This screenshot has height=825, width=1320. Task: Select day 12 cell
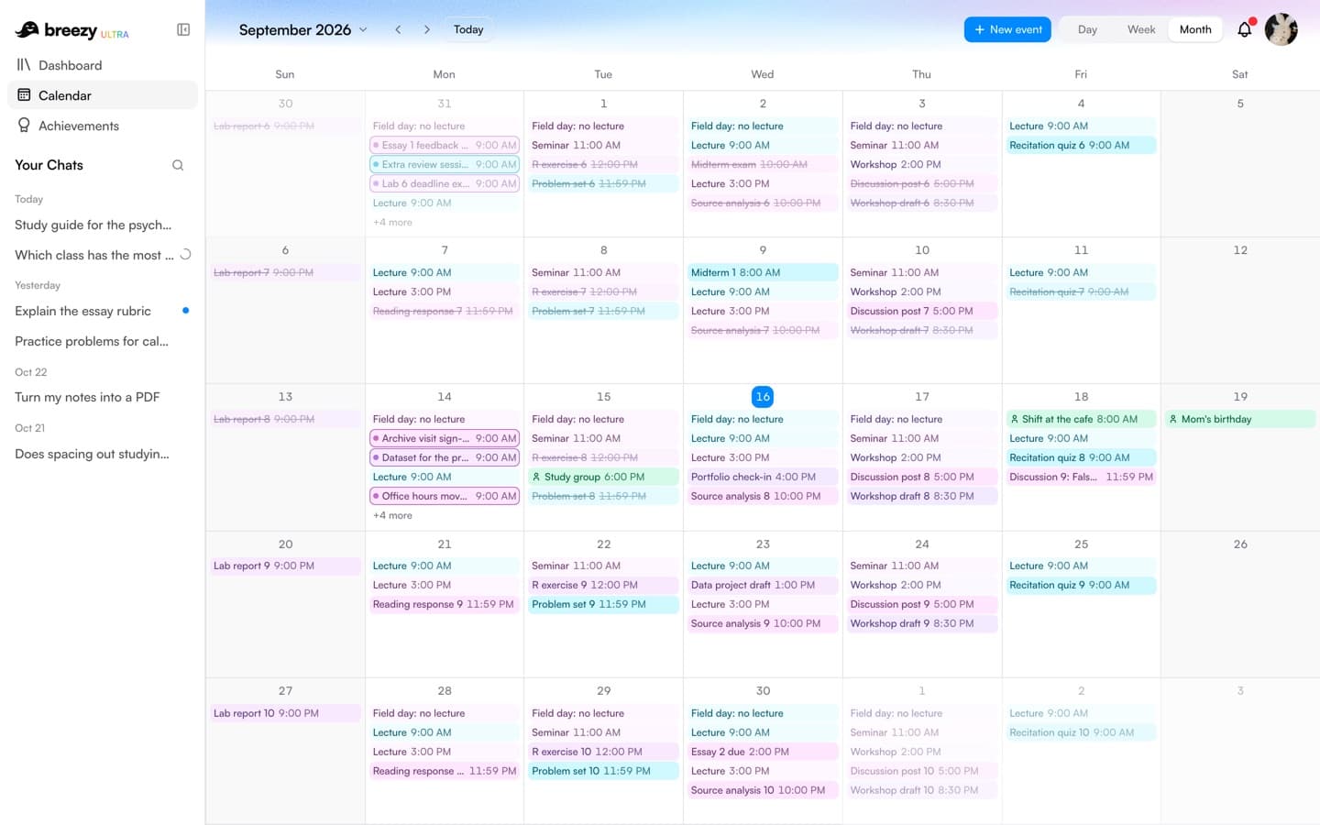coord(1240,310)
